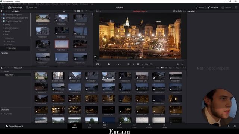The height and width of the screenshot is (134, 239).
Task: Open the viewer clip name dropdown
Action: (x=140, y=11)
